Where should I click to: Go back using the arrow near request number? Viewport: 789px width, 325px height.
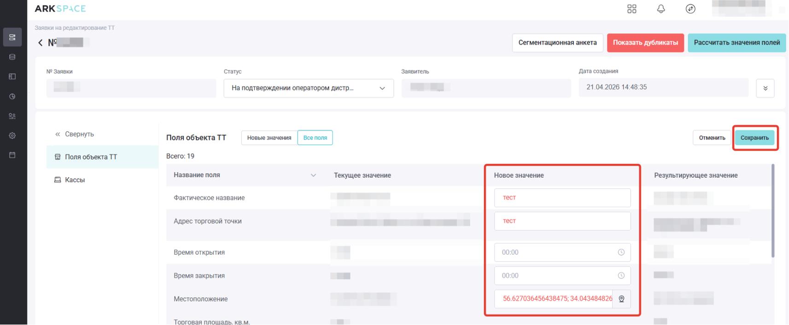pyautogui.click(x=41, y=43)
